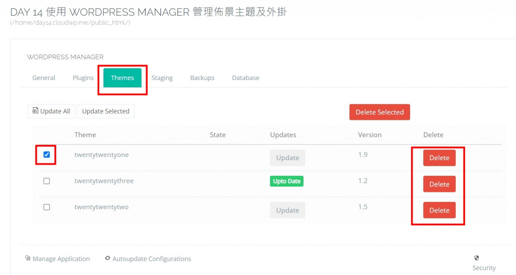Check the twentytwentythree theme checkbox
The width and height of the screenshot is (516, 275).
point(47,181)
